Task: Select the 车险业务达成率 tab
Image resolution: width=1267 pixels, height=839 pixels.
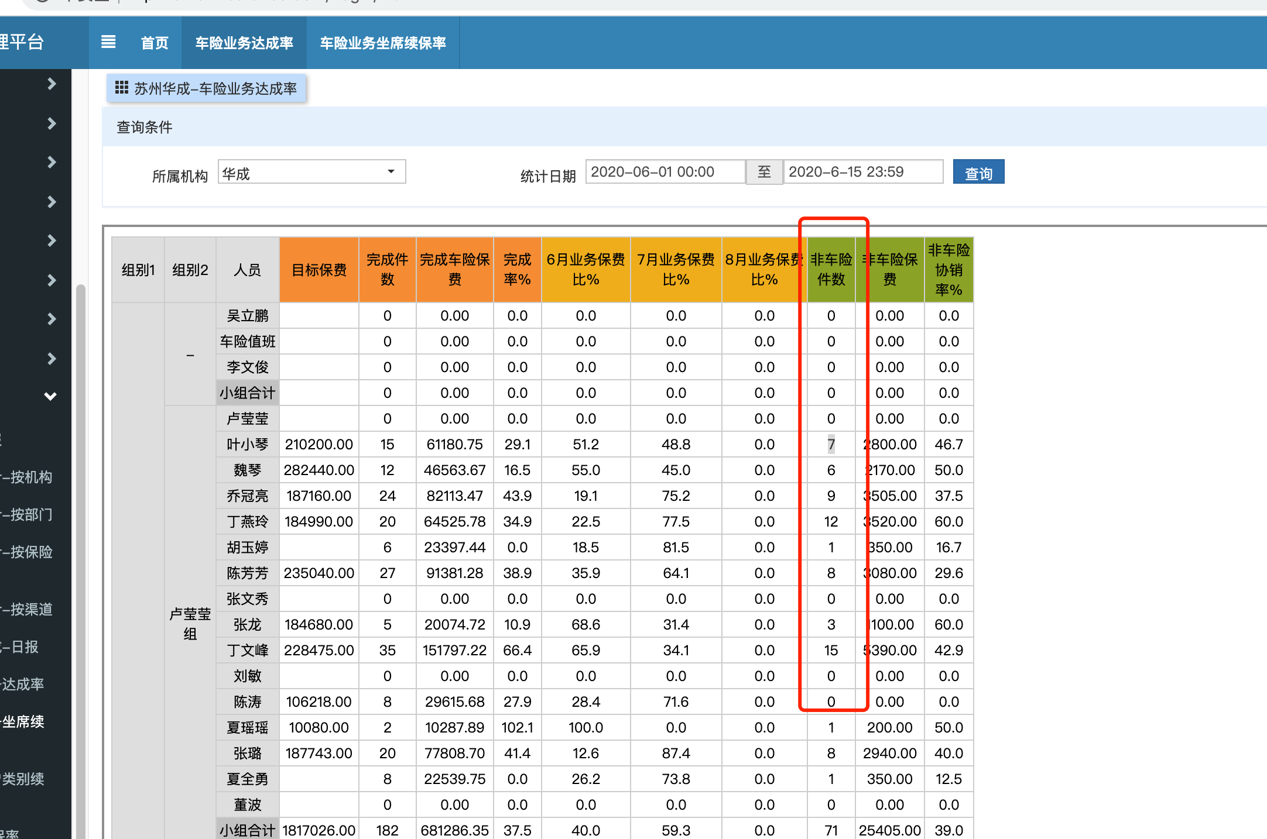Action: tap(244, 43)
